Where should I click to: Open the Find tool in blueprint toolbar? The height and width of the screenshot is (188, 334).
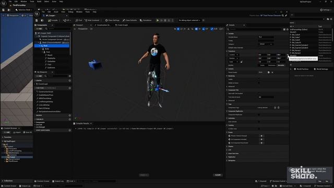[79, 20]
